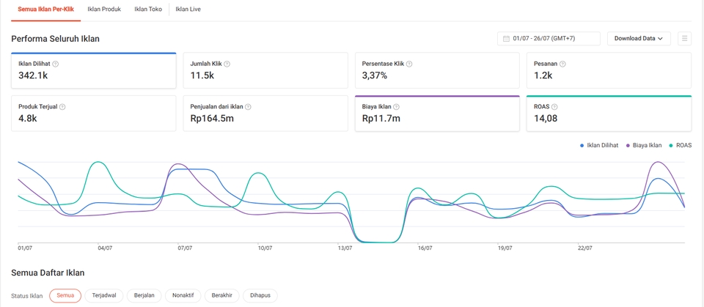The width and height of the screenshot is (704, 307).
Task: Click help icon next to Produk Terjual
Action: [x=62, y=107]
